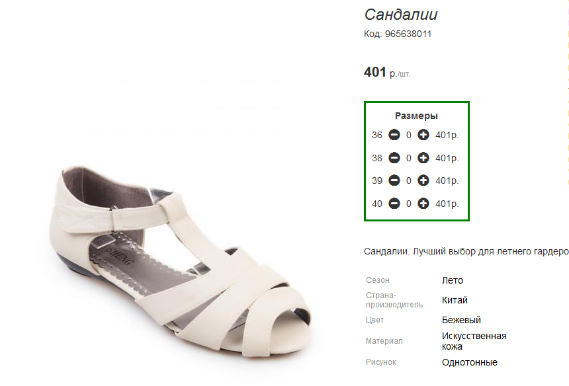Increase quantity for size 40
The image size is (569, 386).
(x=423, y=204)
